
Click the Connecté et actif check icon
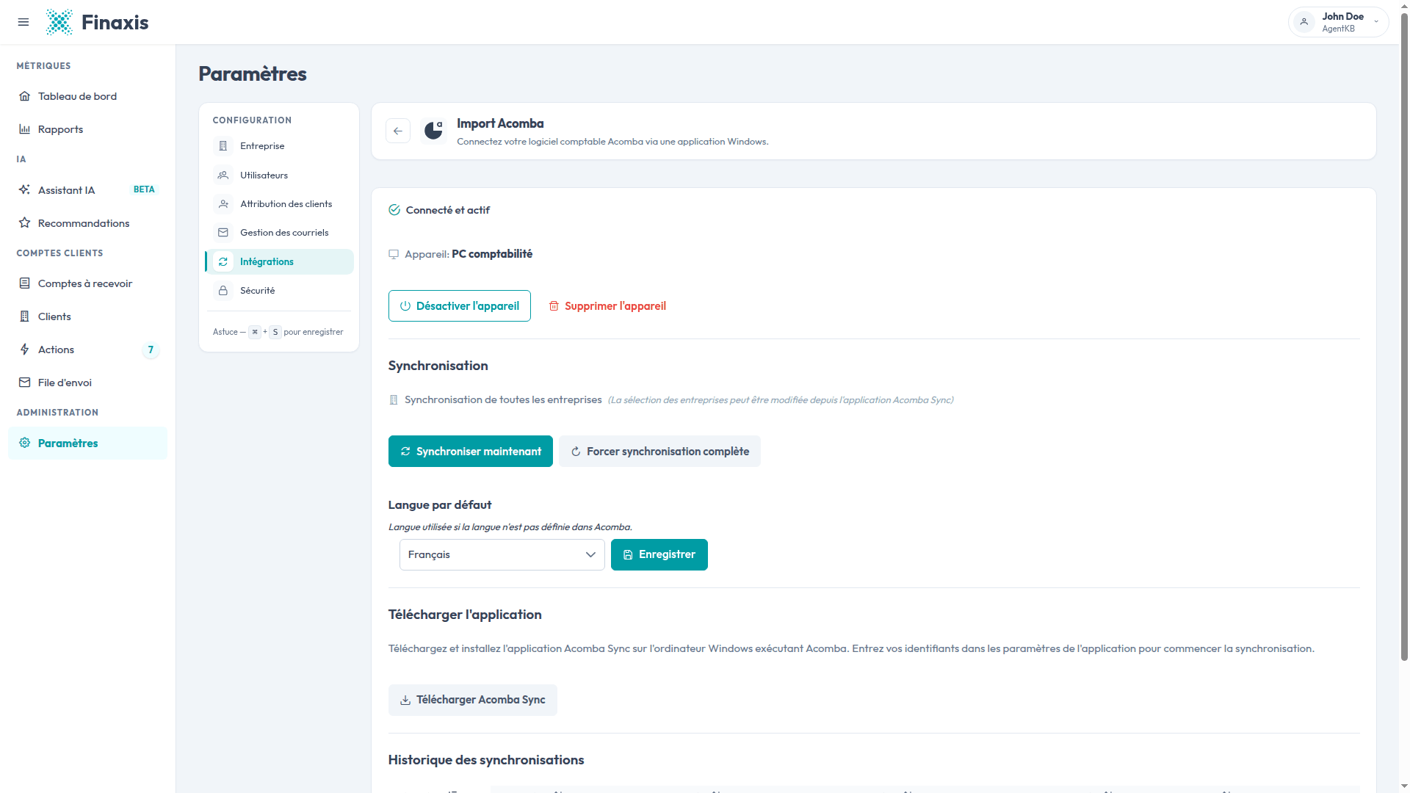(x=394, y=210)
